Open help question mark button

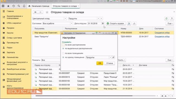(x=172, y=18)
